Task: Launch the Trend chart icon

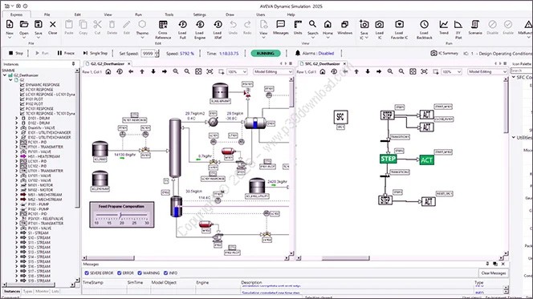Action: (x=444, y=24)
